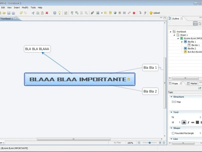Collapse the Line properties section
This screenshot has width=202, height=152.
pyautogui.click(x=171, y=139)
